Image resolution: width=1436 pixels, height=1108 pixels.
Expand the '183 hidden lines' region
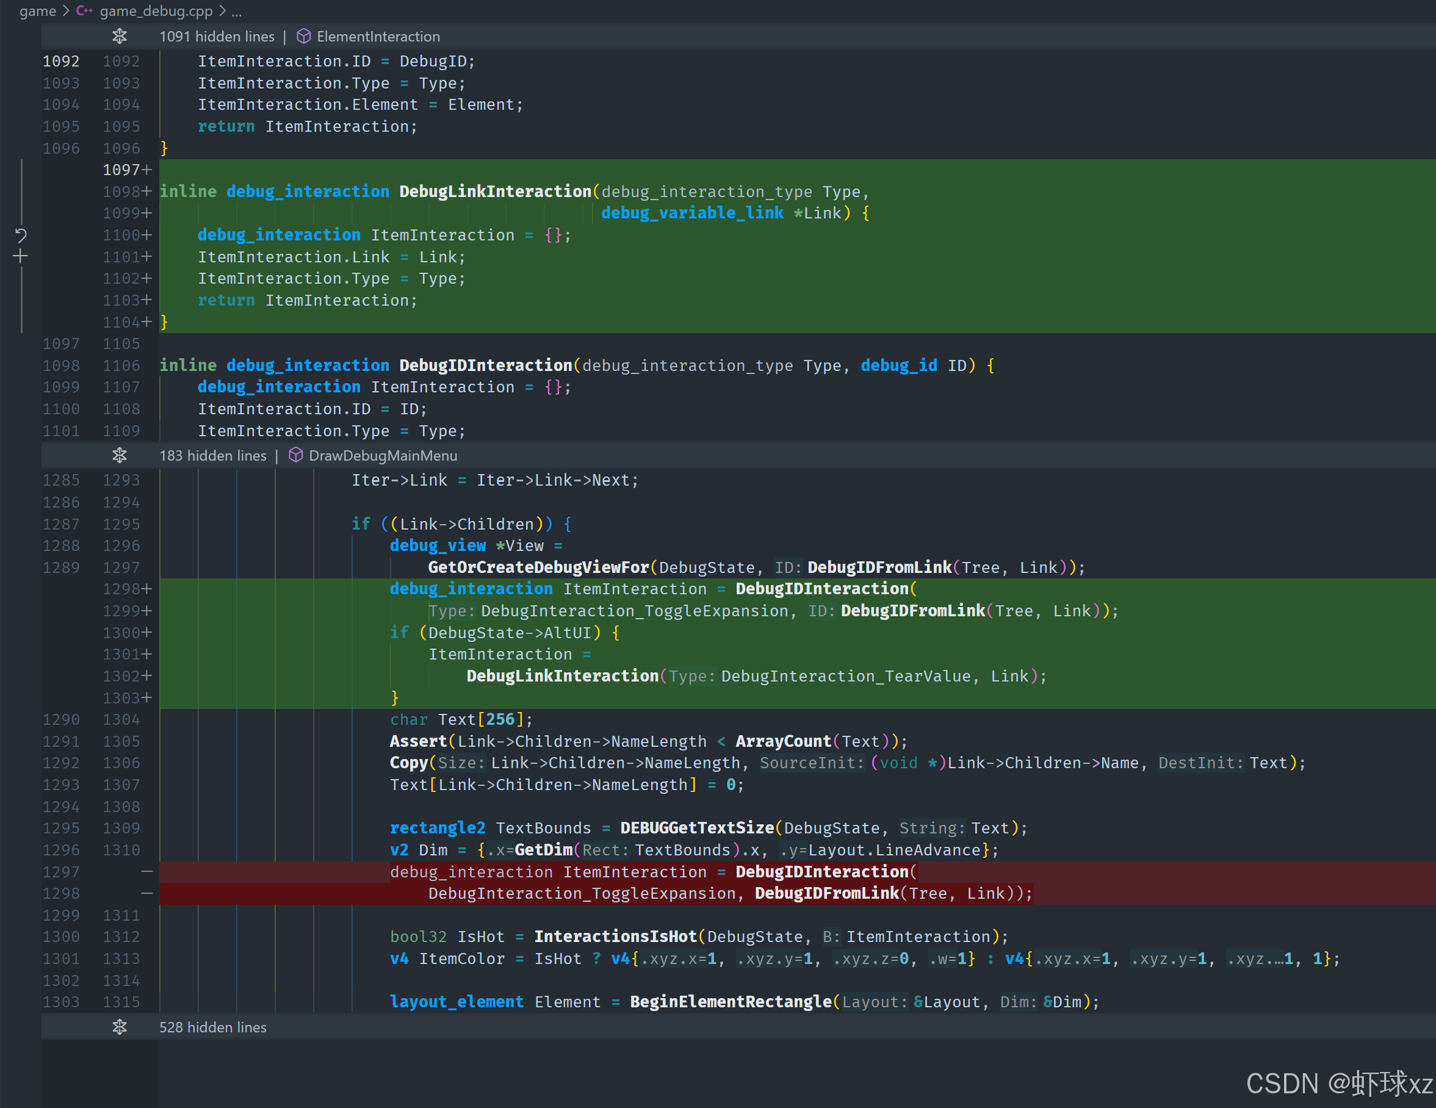(212, 455)
